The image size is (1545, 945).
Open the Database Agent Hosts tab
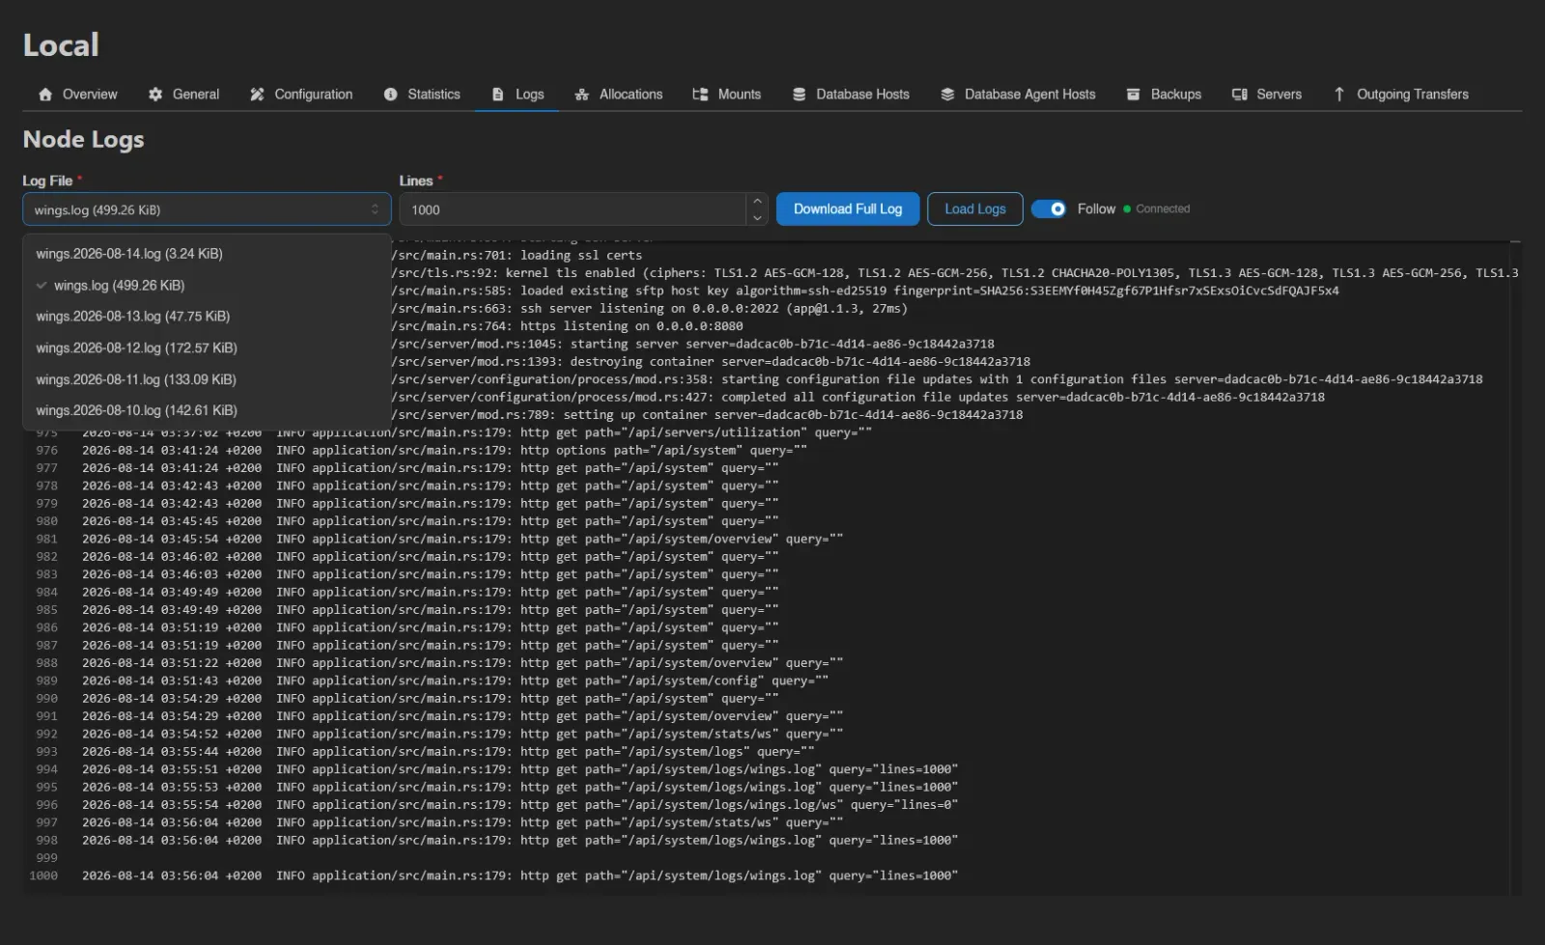(1018, 95)
